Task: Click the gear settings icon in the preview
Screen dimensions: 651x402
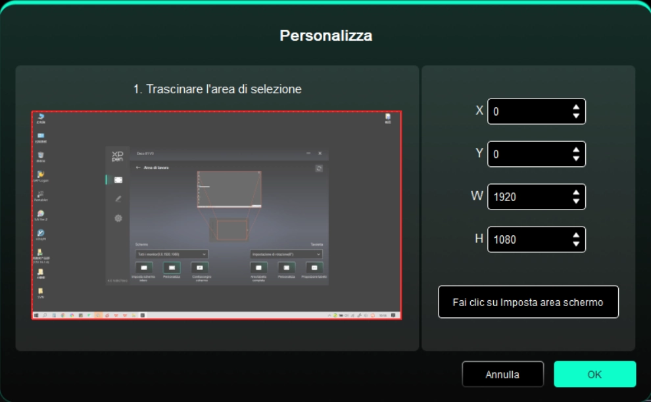Action: 118,218
